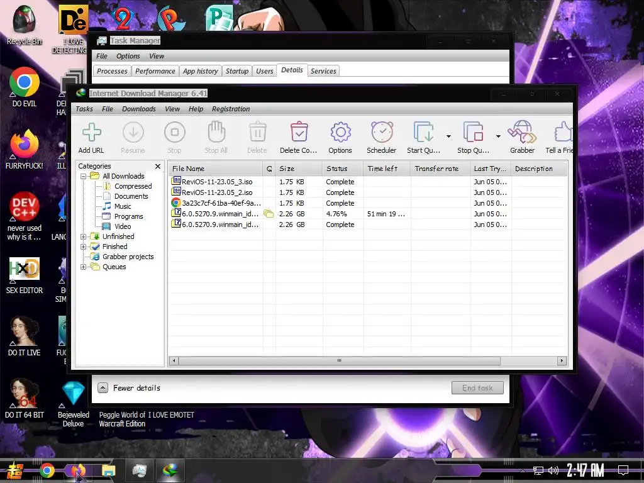Screen dimensions: 644x483
Task: Sort downloads by File Name column
Action: (216, 169)
